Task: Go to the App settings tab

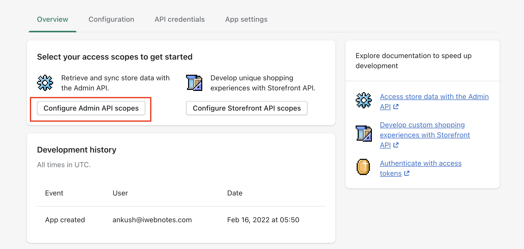Action: click(246, 19)
